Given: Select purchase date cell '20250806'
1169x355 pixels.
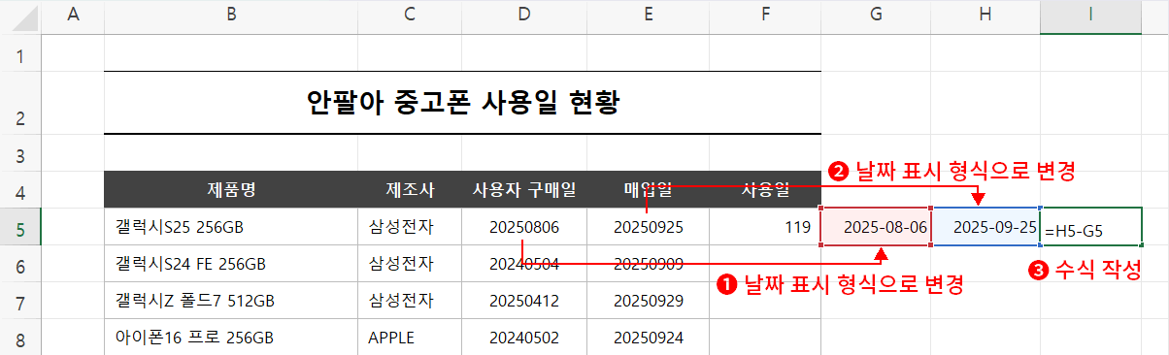Looking at the screenshot, I should point(524,227).
